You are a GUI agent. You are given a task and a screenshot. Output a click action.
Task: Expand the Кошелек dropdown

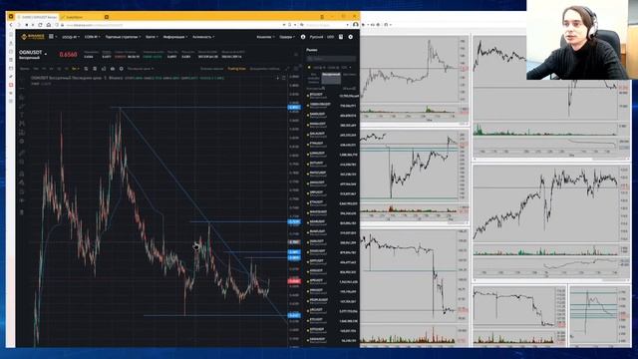click(x=265, y=37)
